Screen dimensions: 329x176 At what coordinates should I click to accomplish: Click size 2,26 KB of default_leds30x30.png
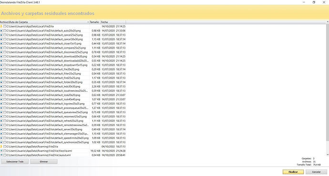click(x=96, y=87)
